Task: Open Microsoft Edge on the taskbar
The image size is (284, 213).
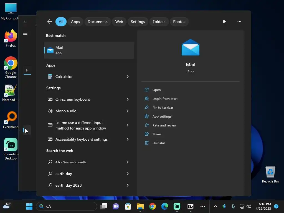Action: coord(165,206)
